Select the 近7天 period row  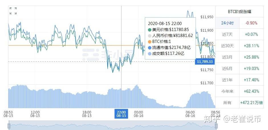pyautogui.click(x=227, y=34)
